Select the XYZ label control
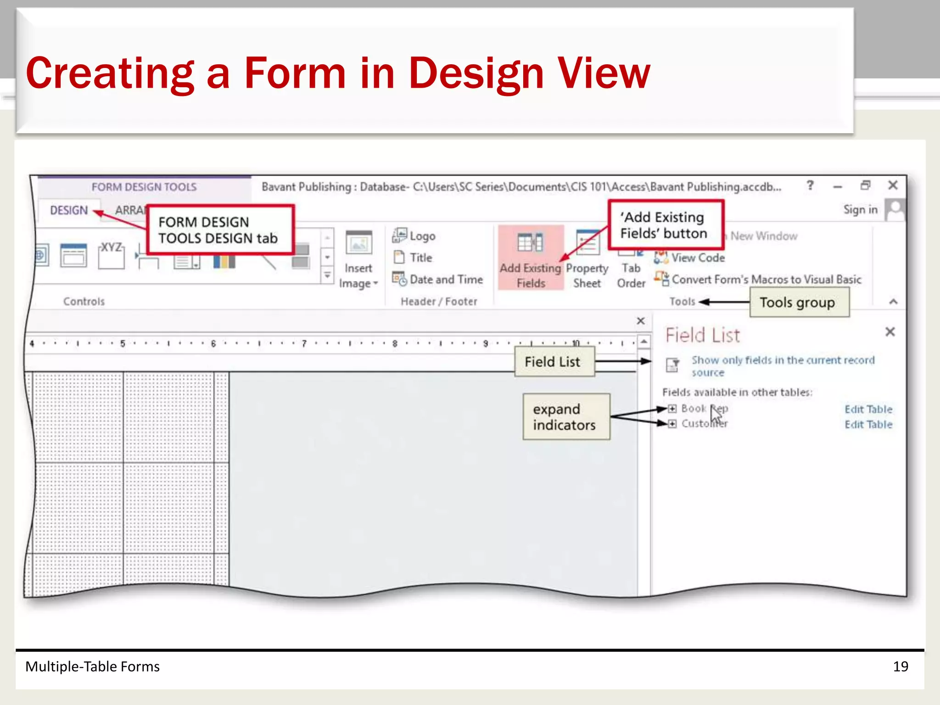940x705 pixels. pos(111,255)
